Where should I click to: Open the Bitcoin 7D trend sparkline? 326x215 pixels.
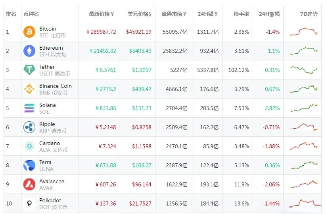(x=304, y=31)
